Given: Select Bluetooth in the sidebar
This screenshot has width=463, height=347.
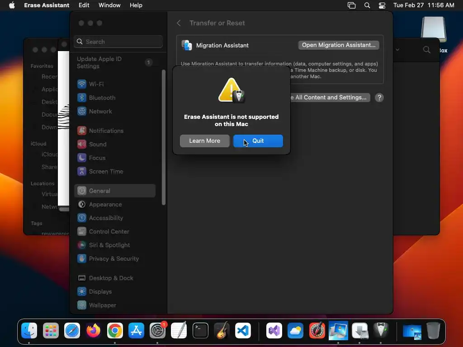Looking at the screenshot, I should tap(114, 98).
